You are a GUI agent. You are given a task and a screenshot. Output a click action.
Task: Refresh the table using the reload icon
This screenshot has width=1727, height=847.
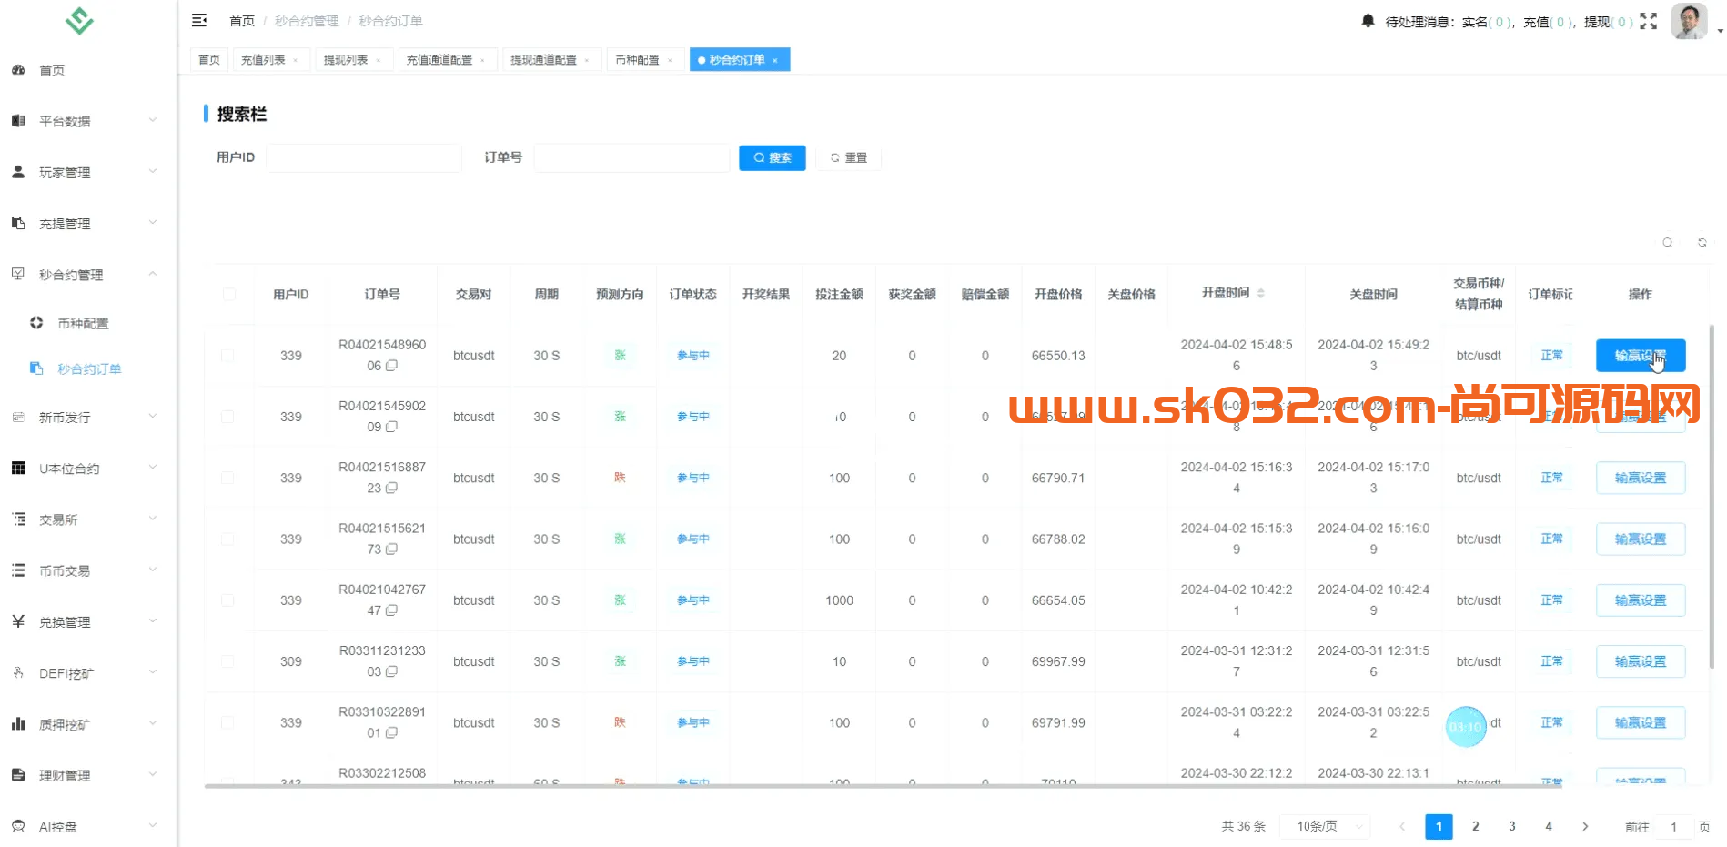[1702, 242]
